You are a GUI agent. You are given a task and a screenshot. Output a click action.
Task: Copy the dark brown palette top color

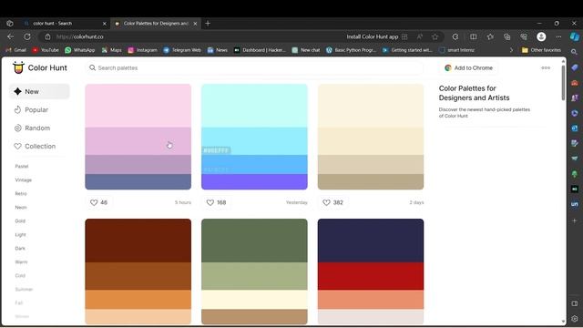coord(138,241)
